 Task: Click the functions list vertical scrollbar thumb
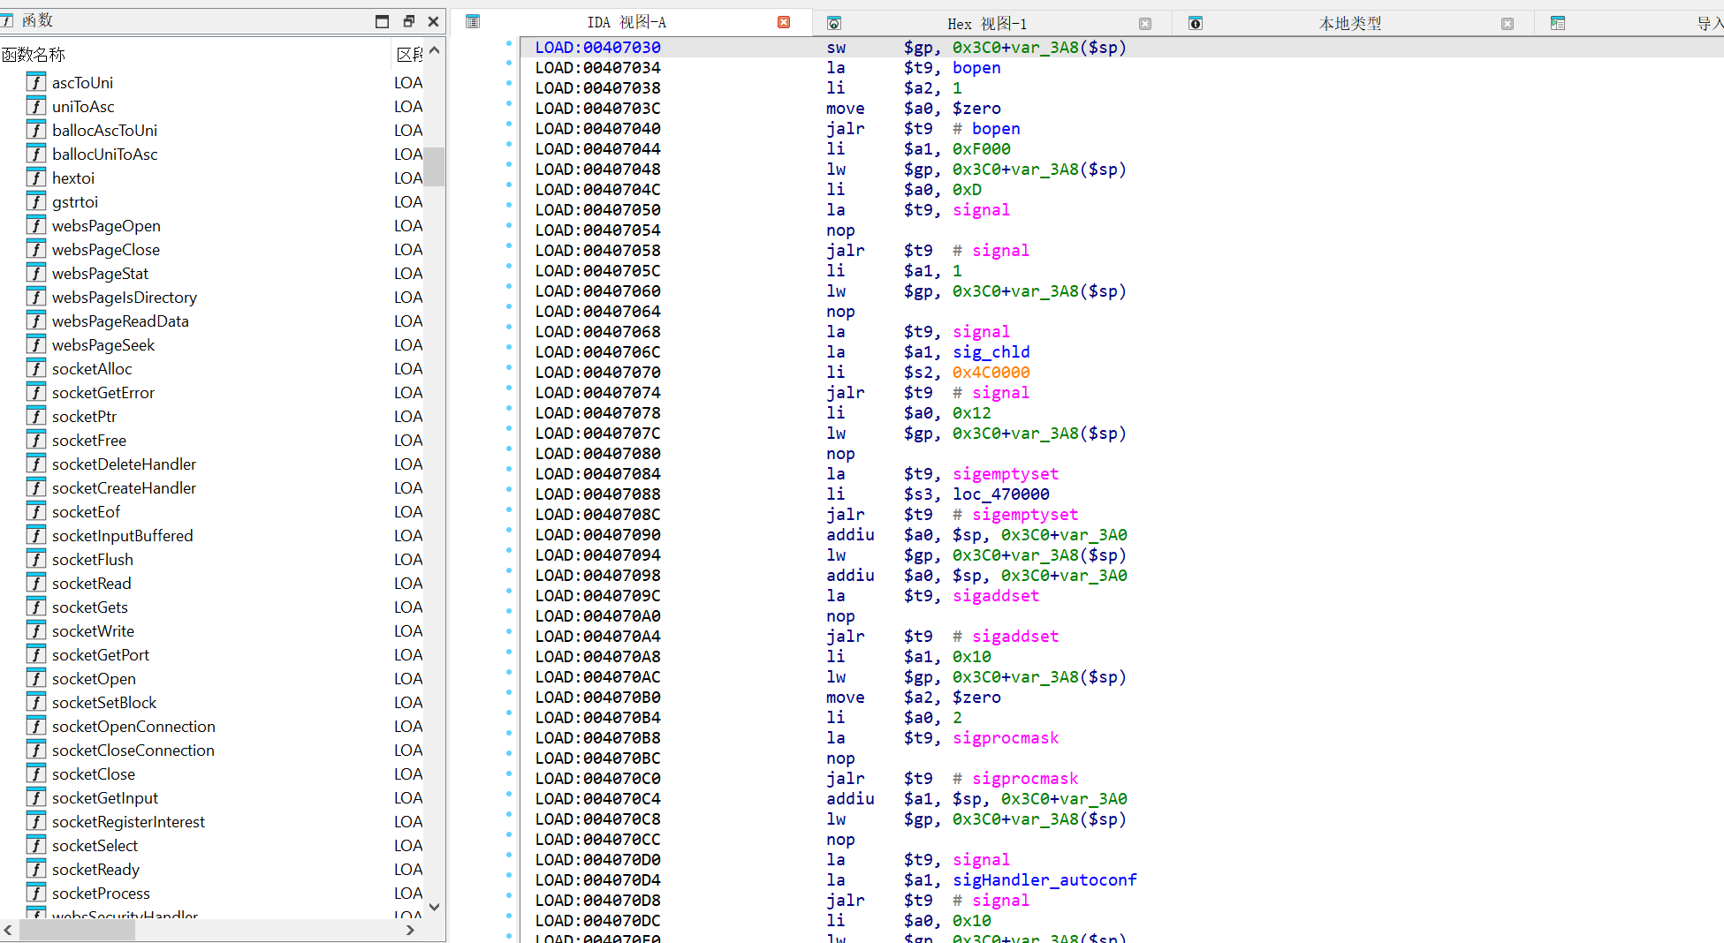[434, 167]
